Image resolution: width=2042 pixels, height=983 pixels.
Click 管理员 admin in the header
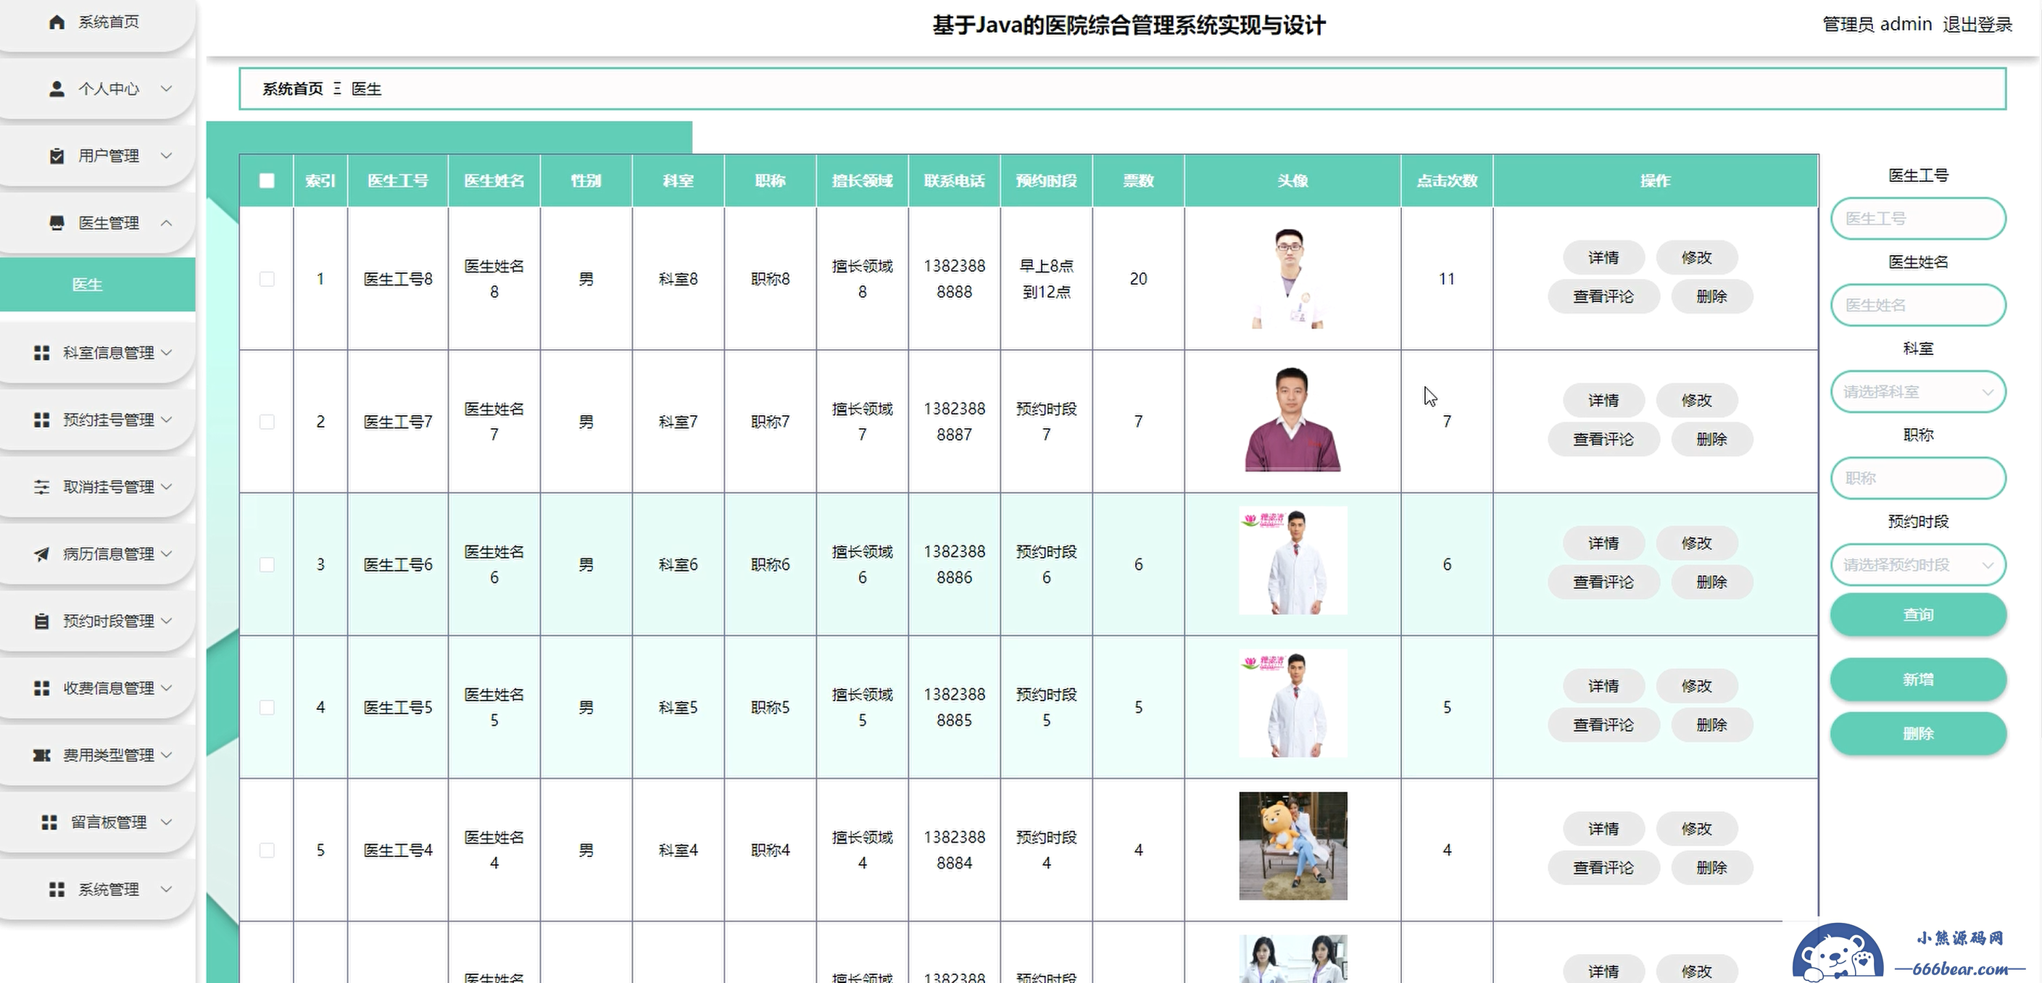(x=1876, y=25)
